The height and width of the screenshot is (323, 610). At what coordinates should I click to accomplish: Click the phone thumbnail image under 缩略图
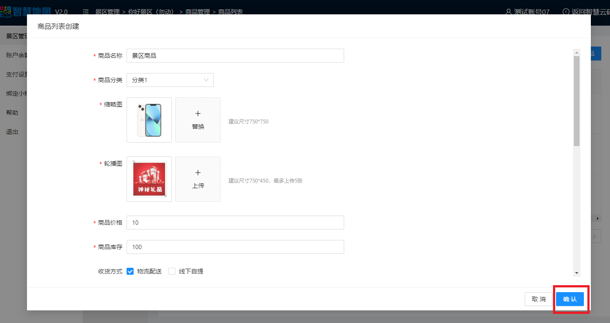coord(149,120)
